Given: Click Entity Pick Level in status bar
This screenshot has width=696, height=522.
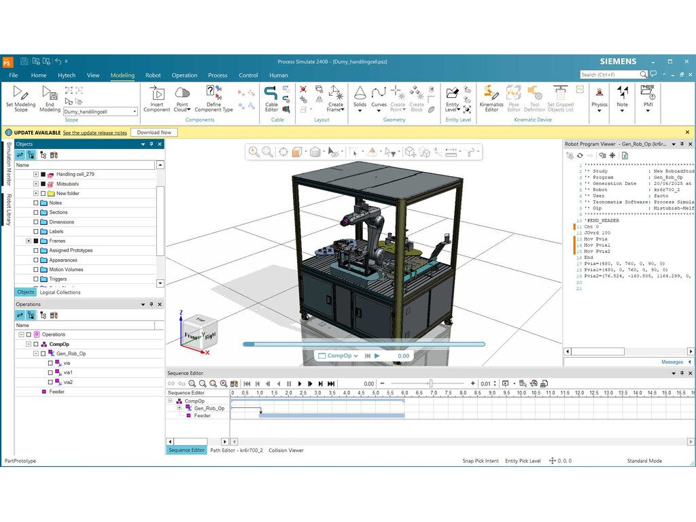Looking at the screenshot, I should 523,461.
